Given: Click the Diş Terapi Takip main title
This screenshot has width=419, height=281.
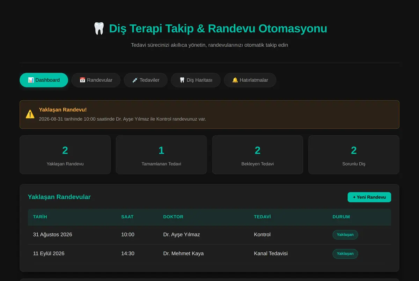Looking at the screenshot, I should pos(218,28).
